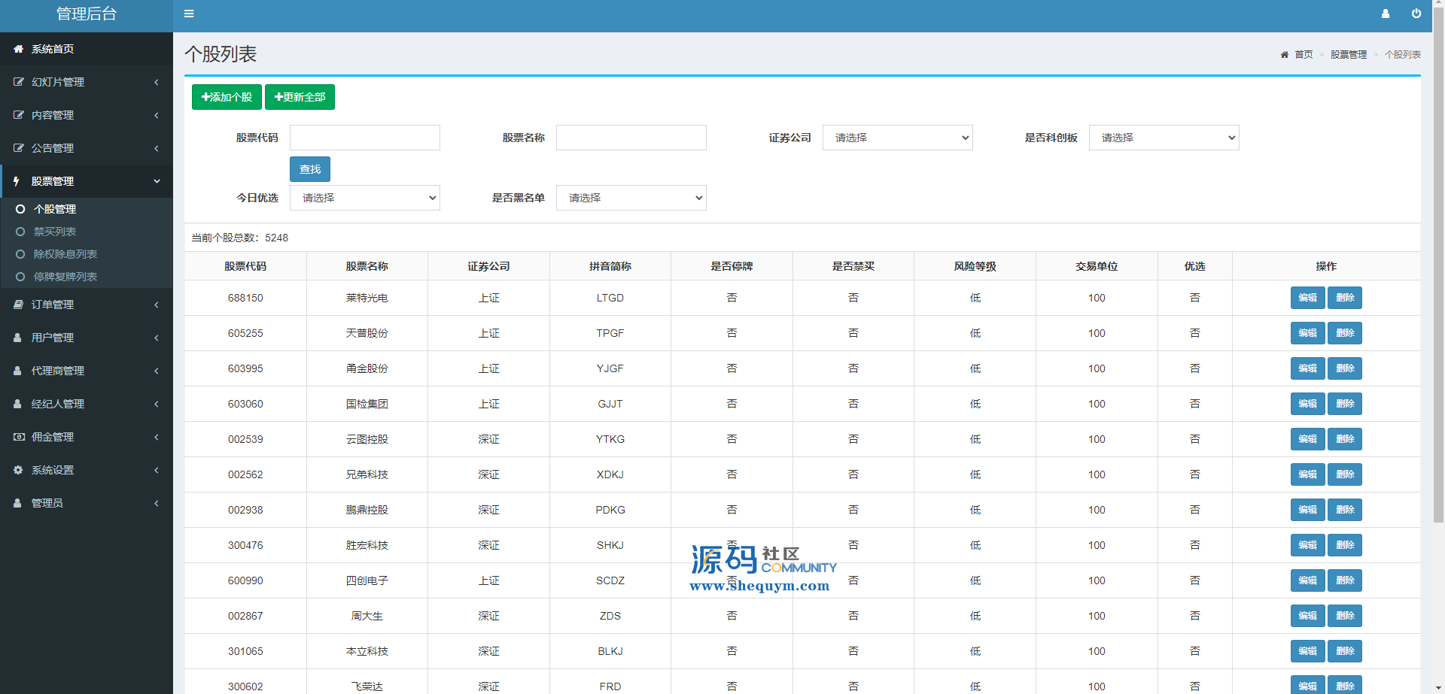Click the home icon beside 系统首页

click(x=18, y=49)
